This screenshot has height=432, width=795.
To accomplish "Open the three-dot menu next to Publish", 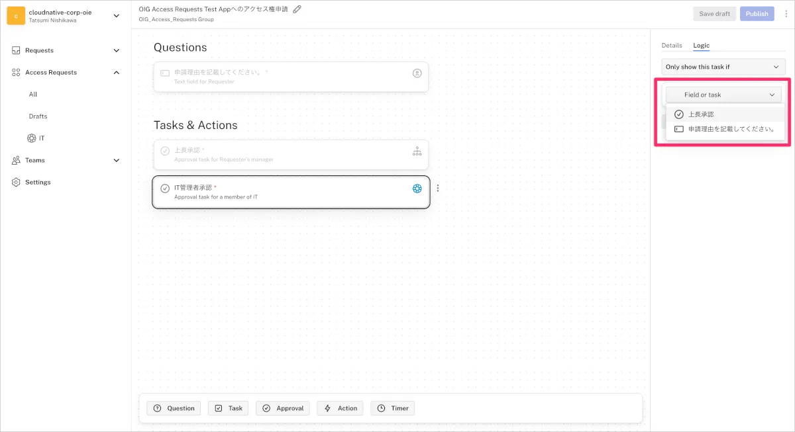I will pyautogui.click(x=785, y=14).
